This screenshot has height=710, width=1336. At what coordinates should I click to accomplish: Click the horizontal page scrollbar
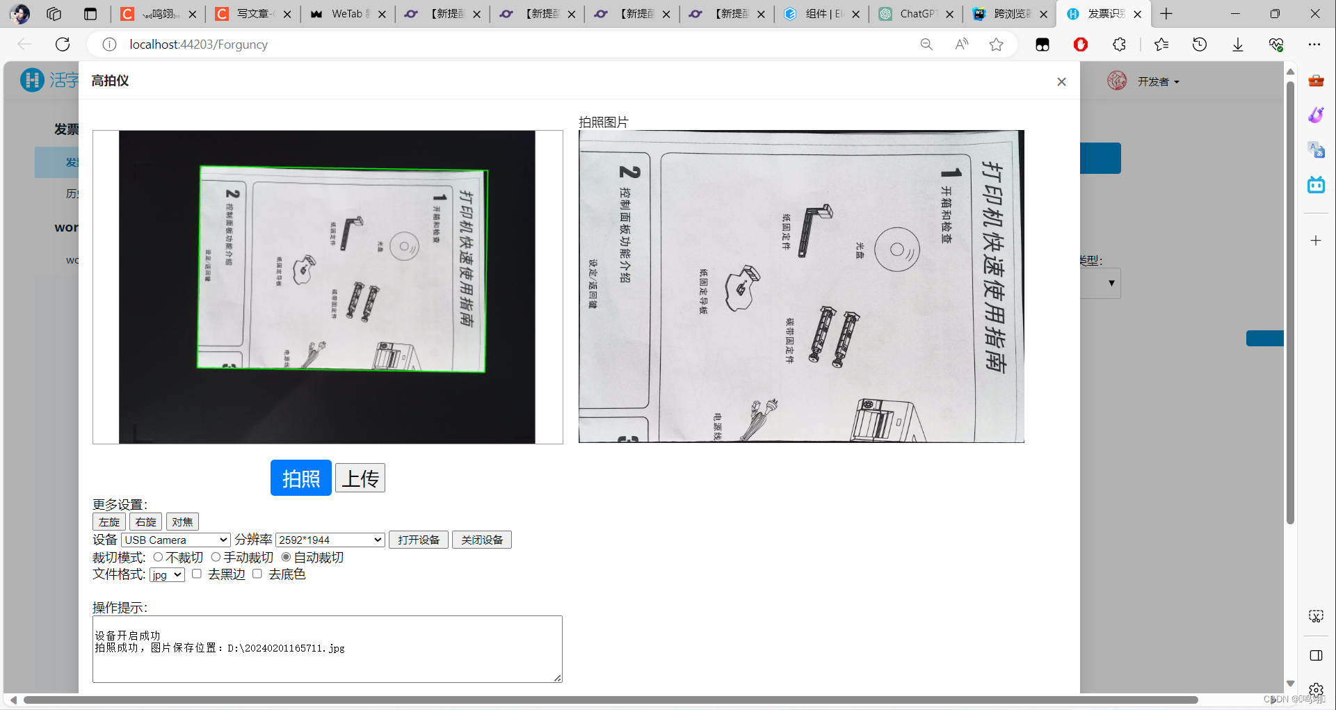[611, 700]
